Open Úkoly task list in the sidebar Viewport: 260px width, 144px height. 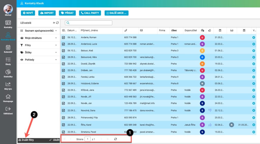(8, 61)
